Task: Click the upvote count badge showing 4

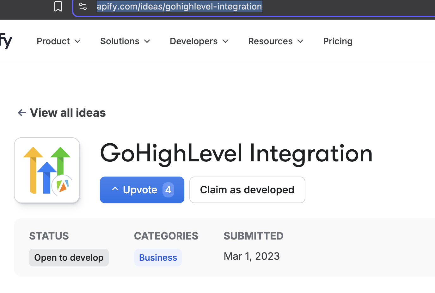Action: pos(168,190)
